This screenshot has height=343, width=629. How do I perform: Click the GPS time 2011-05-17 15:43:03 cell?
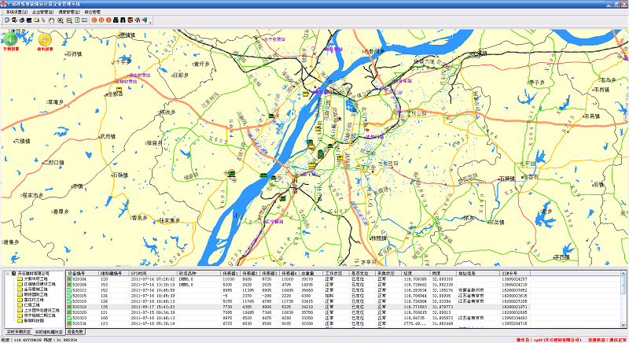pos(153,307)
